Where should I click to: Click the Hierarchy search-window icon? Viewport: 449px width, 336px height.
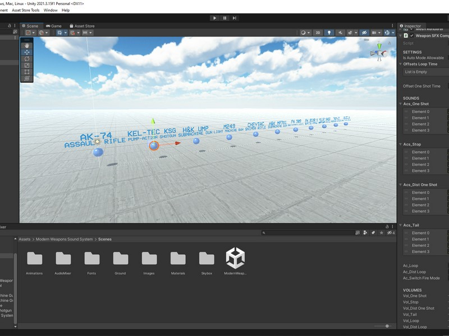15,32
